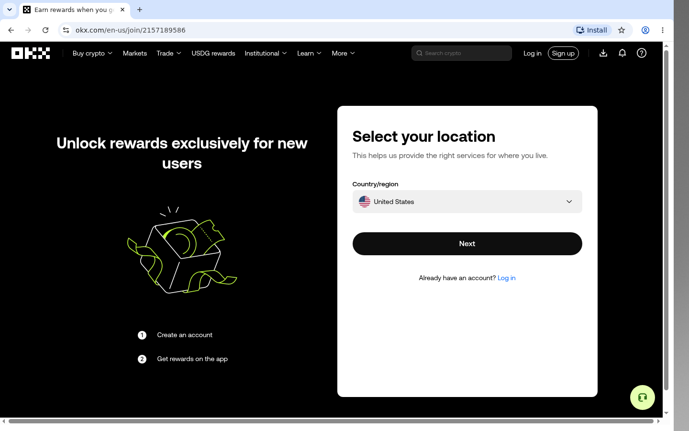Click the Next button

coord(467,244)
